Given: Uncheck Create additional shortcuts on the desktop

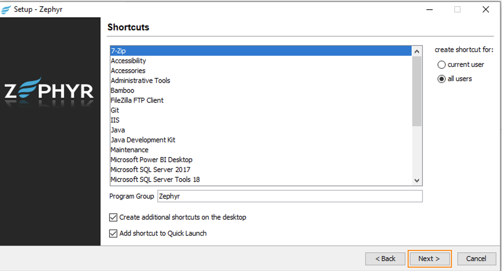Looking at the screenshot, I should [x=113, y=217].
